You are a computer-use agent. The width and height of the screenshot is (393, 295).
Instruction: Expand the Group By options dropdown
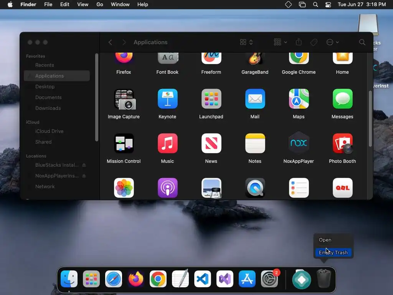tap(280, 42)
